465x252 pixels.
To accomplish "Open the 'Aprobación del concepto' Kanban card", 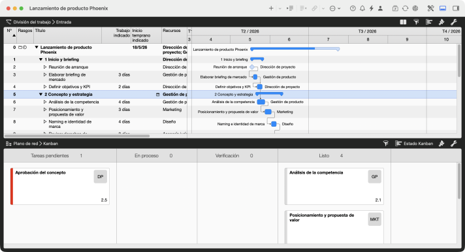I will click(x=60, y=187).
